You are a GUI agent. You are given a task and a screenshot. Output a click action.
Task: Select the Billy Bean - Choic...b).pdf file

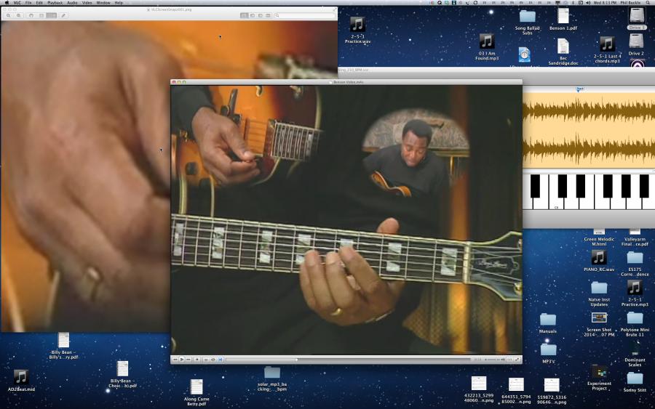tap(122, 374)
